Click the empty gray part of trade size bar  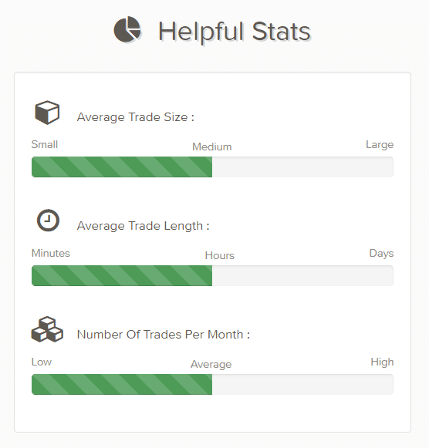pos(302,167)
